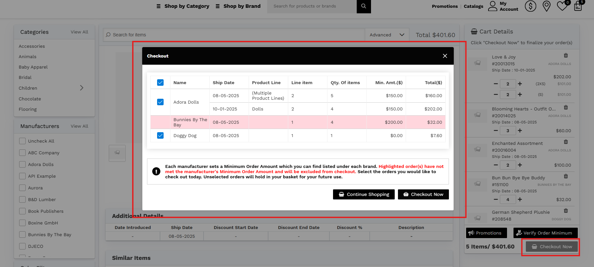View all Manufacturers
This screenshot has width=594, height=267.
tap(80, 126)
